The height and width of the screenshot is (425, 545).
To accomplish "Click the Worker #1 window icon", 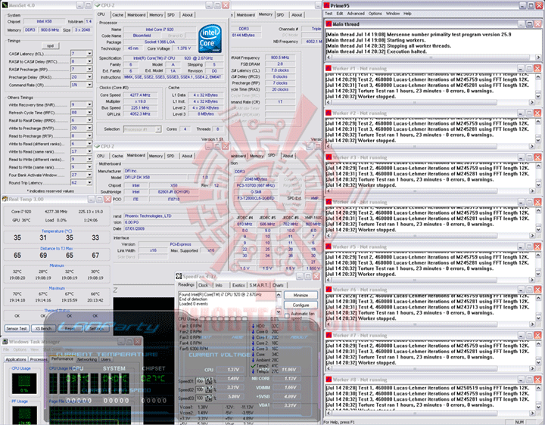I will (x=328, y=68).
